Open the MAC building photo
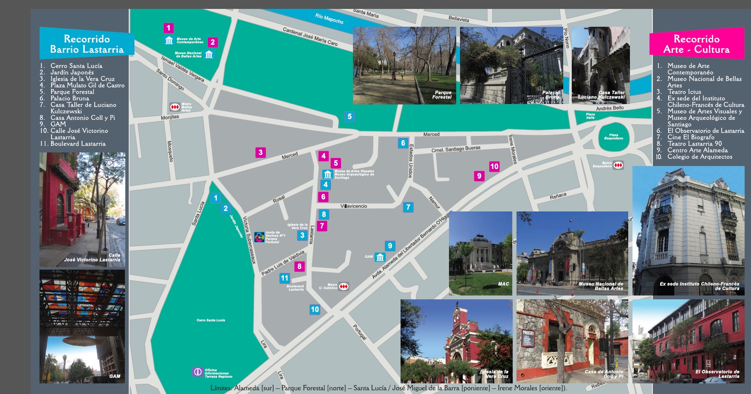 (x=481, y=253)
